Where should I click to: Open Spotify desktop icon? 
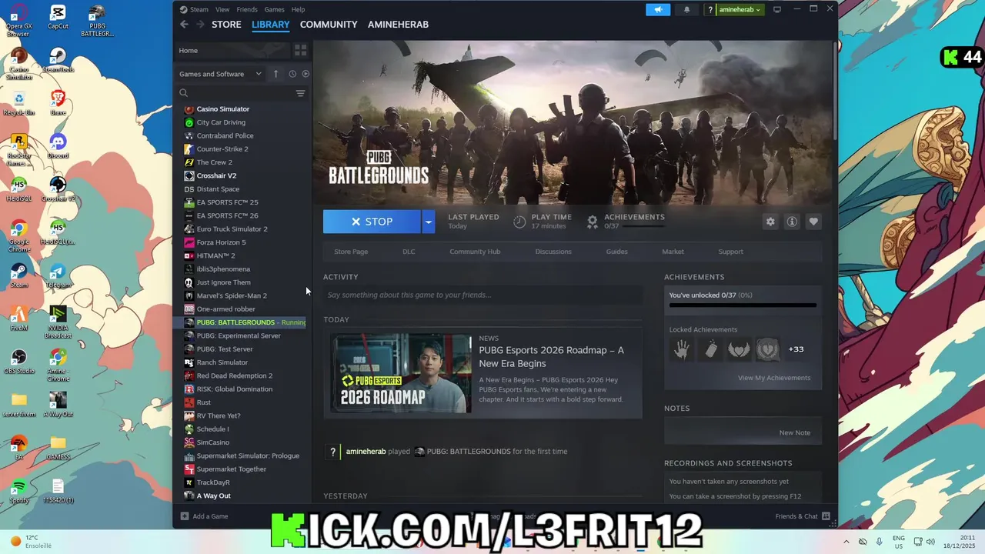click(x=18, y=491)
